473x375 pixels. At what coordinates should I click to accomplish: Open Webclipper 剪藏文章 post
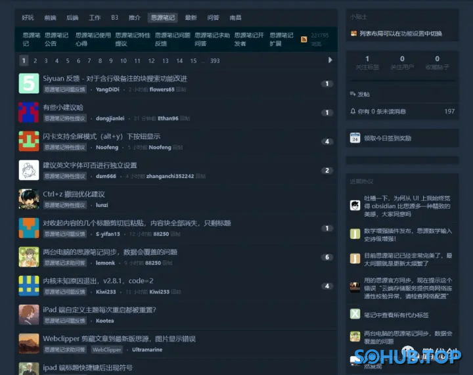[x=119, y=339]
